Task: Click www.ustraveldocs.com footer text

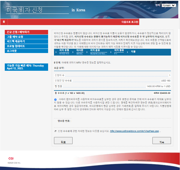Action: (x=139, y=160)
